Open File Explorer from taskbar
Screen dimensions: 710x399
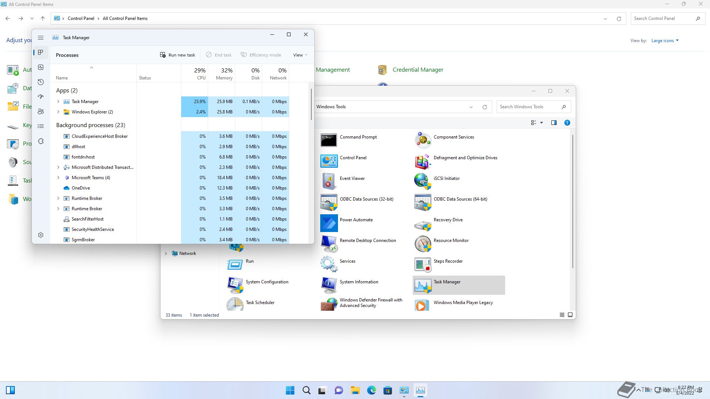pyautogui.click(x=355, y=390)
